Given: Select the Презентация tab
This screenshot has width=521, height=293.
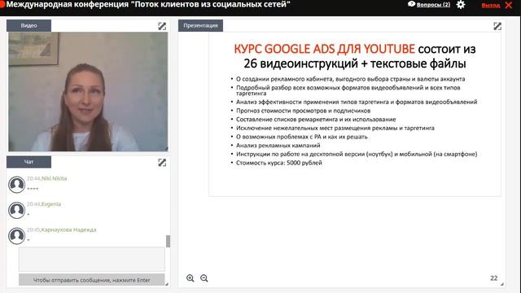Looking at the screenshot, I should click(200, 25).
